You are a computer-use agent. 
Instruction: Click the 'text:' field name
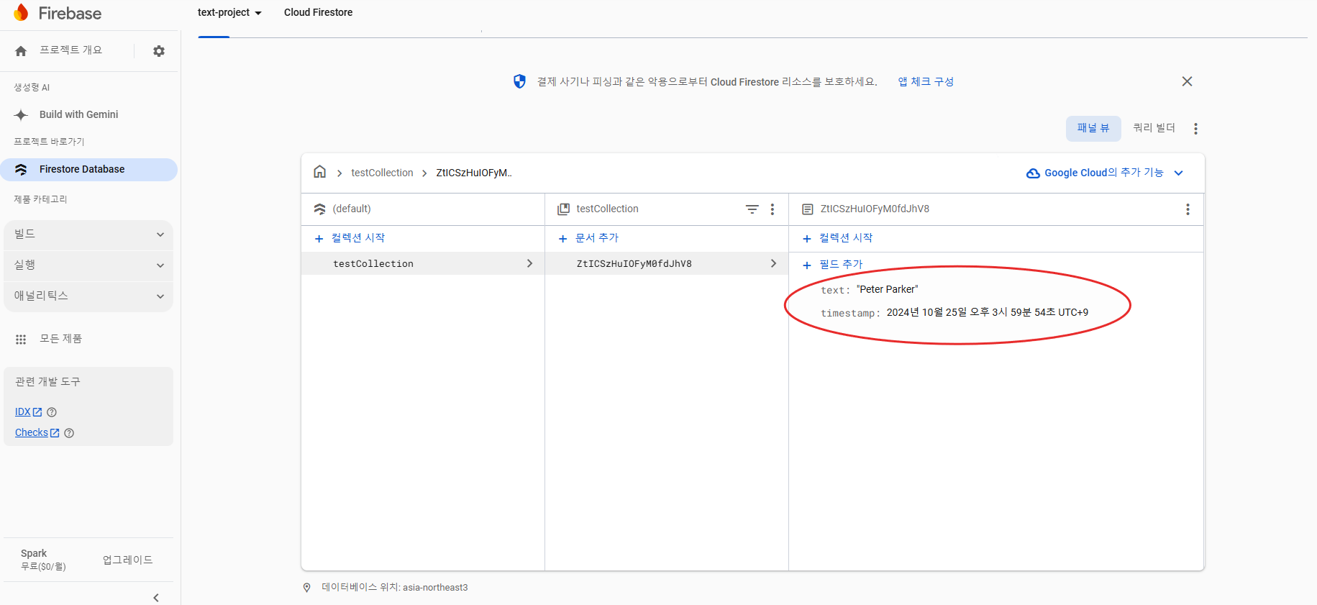click(835, 291)
